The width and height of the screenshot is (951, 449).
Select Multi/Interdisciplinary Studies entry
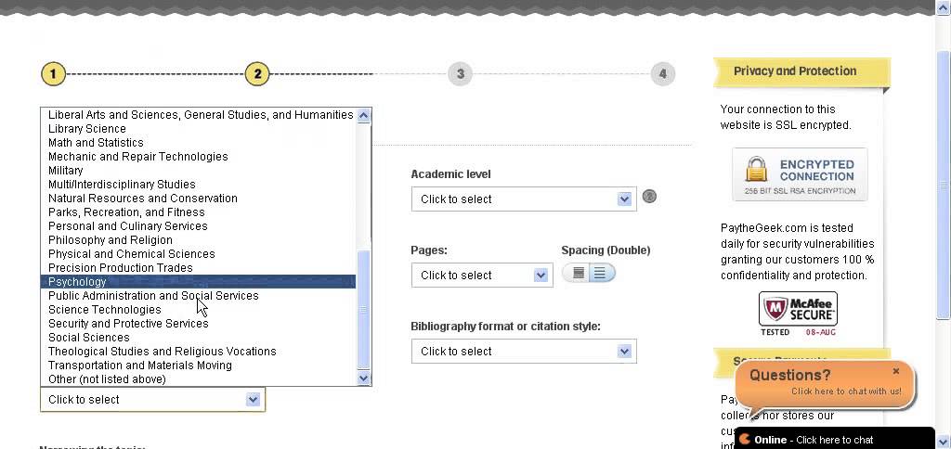point(199,185)
